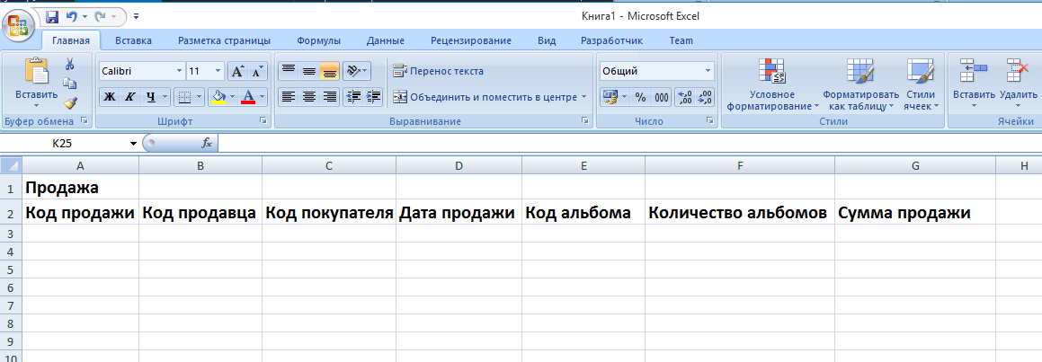Screen dimensions: 1042x362
Task: Apply cell borders button
Action: [x=184, y=98]
